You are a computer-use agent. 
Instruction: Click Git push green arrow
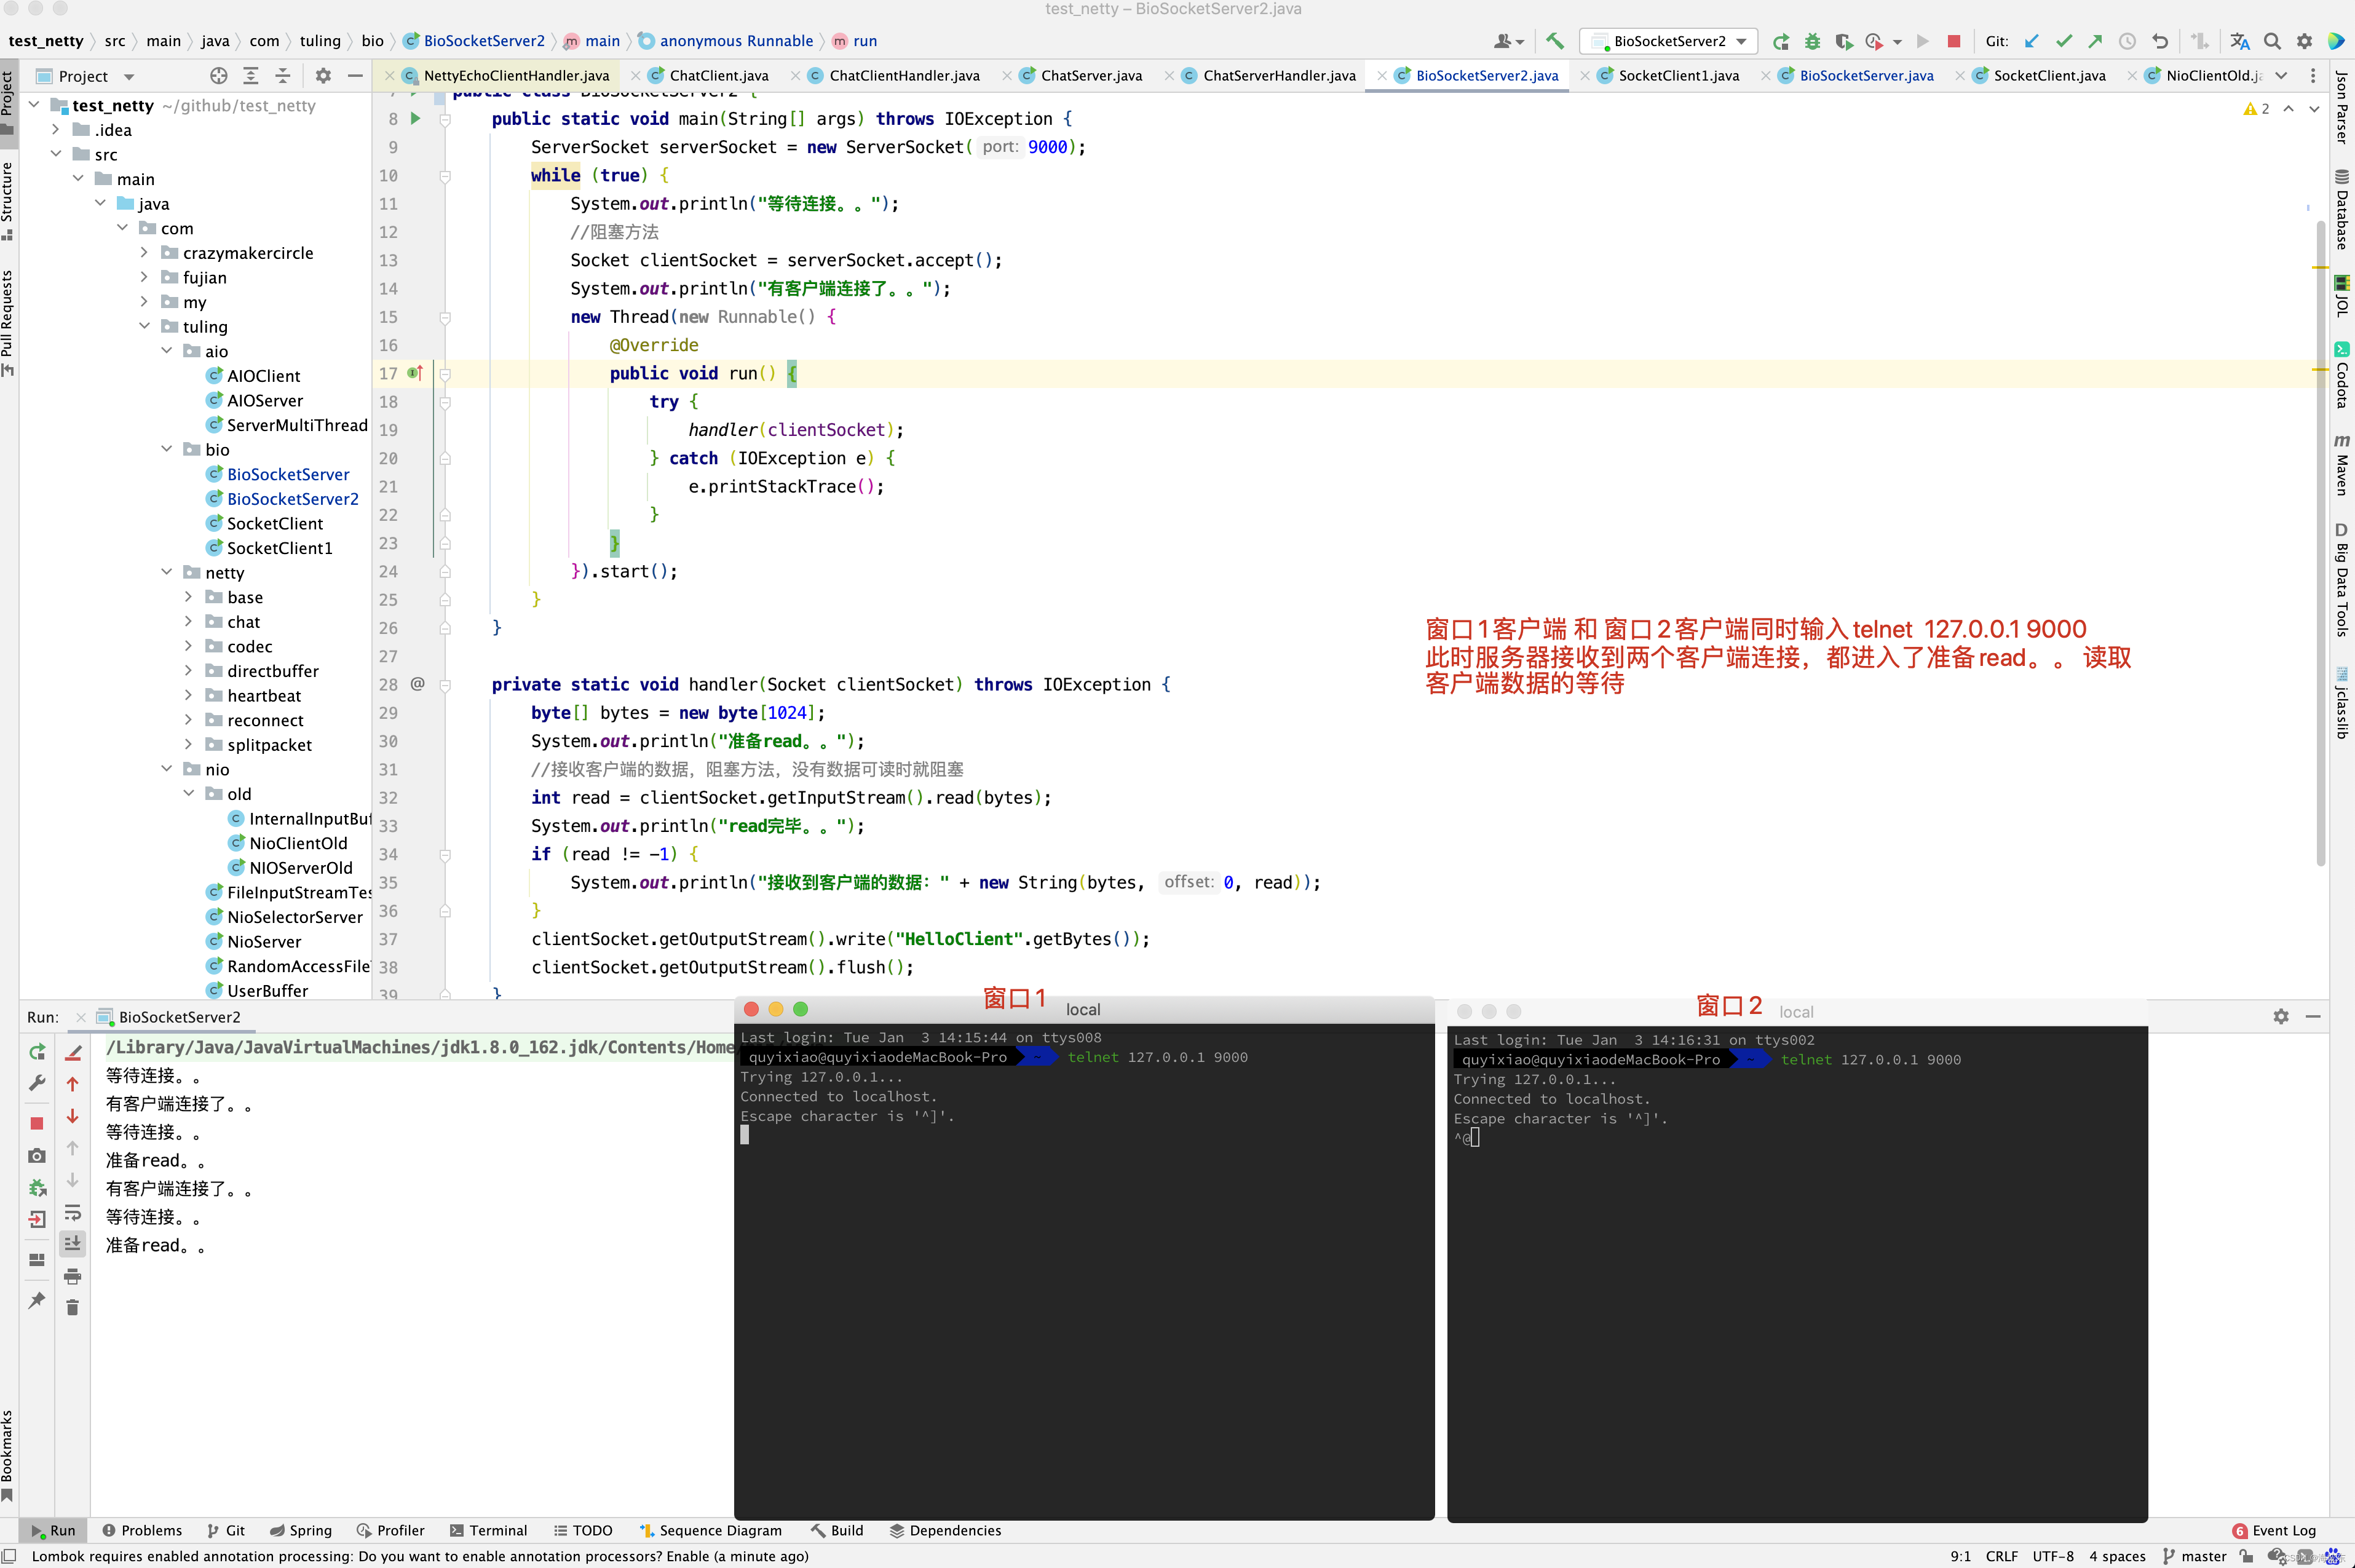[2095, 41]
